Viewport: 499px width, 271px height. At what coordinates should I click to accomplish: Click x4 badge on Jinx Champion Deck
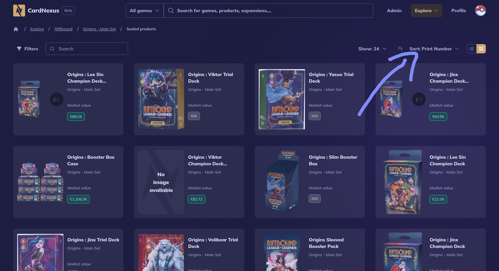click(x=419, y=99)
